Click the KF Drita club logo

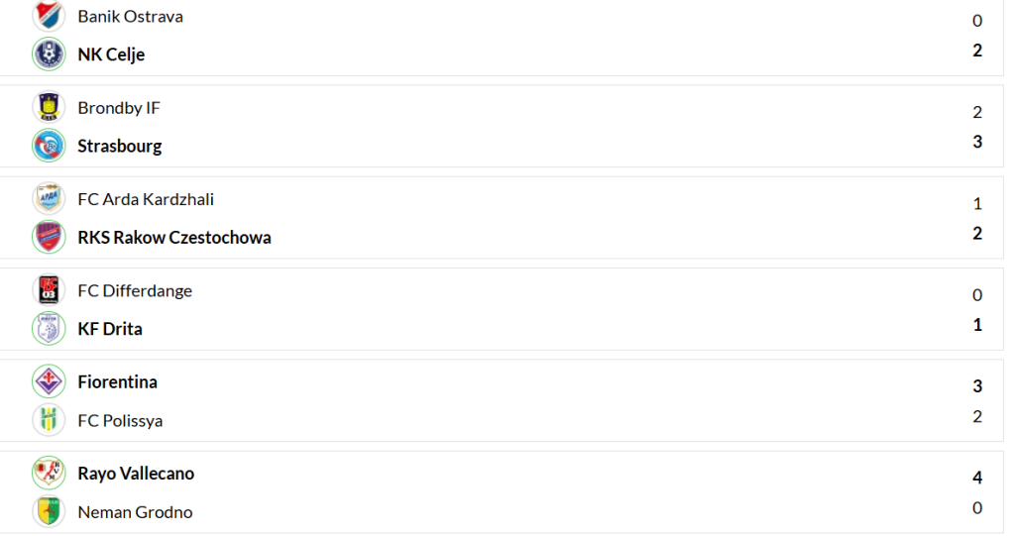pyautogui.click(x=48, y=328)
